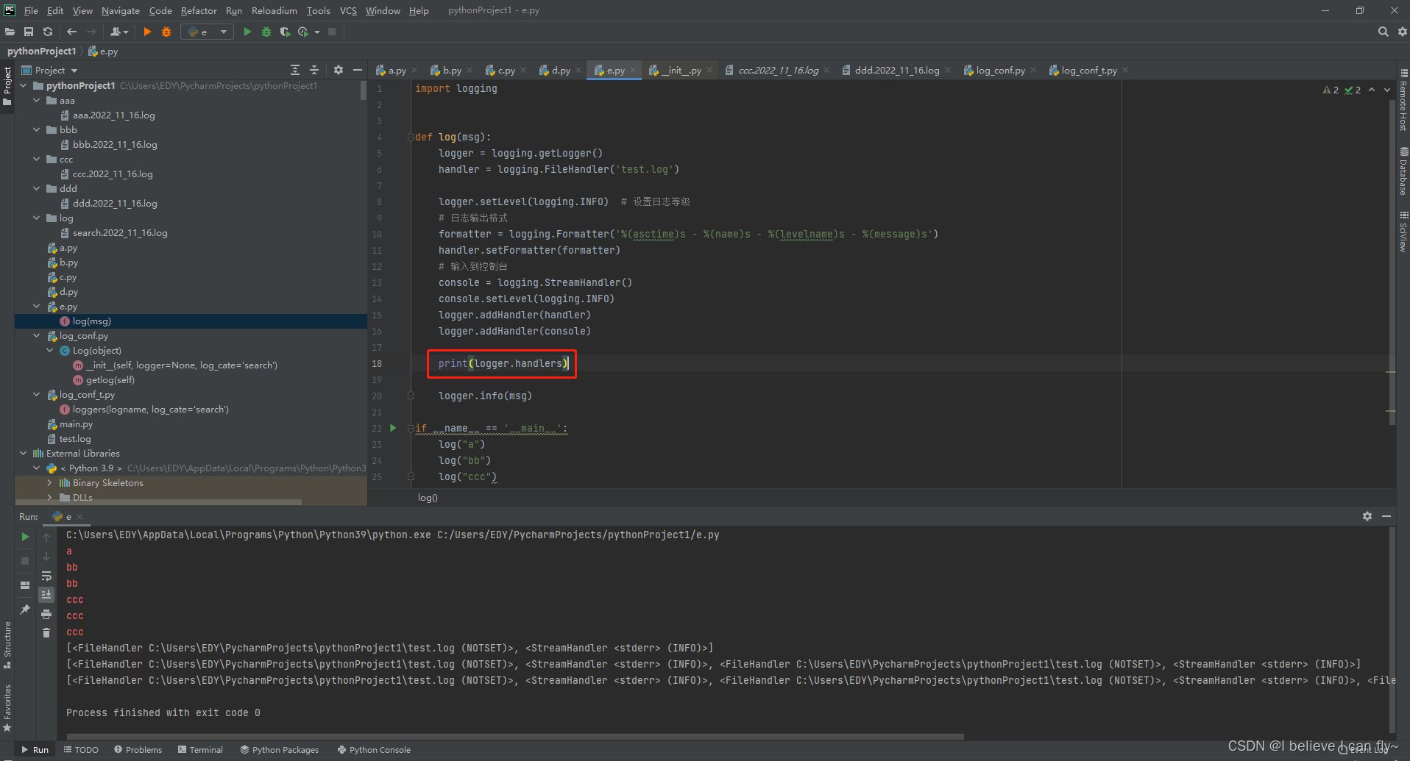Rerun 'e' in Run panel
Viewport: 1410px width, 761px height.
tap(25, 537)
